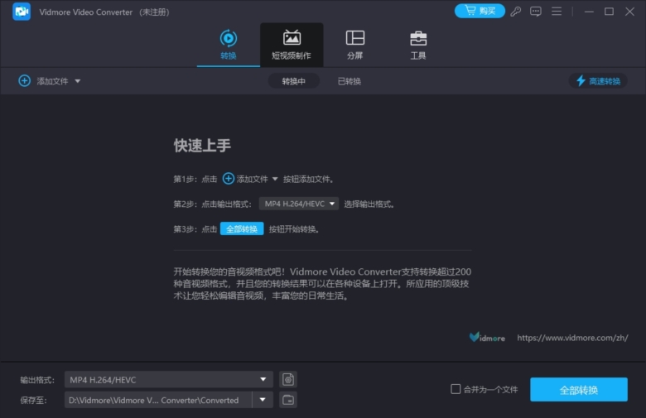
Task: Check the 合并为一个文件 checkbox
Action: [456, 389]
